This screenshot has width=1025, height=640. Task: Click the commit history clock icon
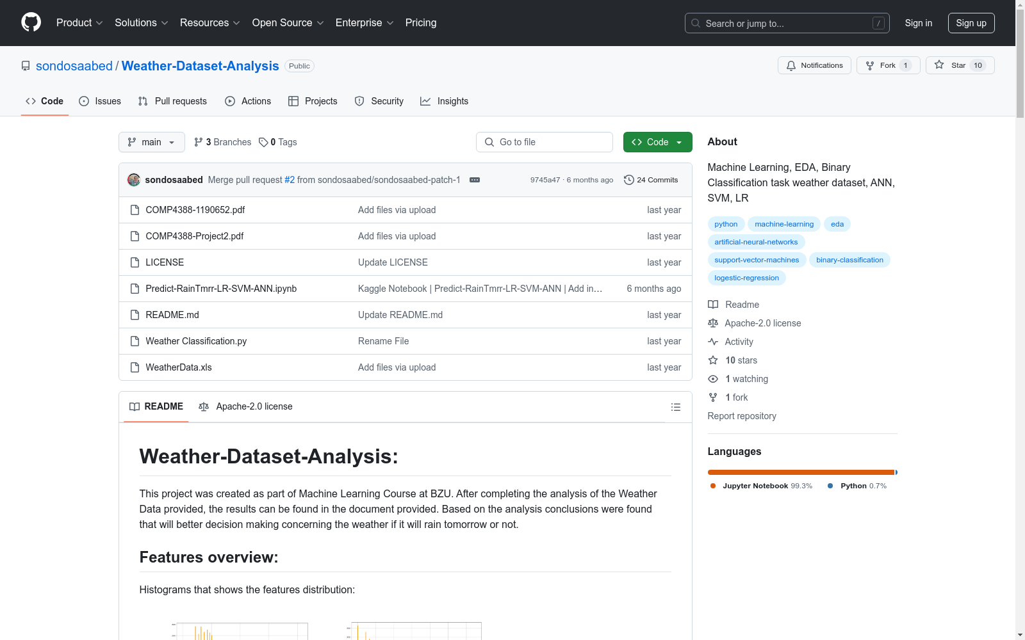[x=629, y=180]
